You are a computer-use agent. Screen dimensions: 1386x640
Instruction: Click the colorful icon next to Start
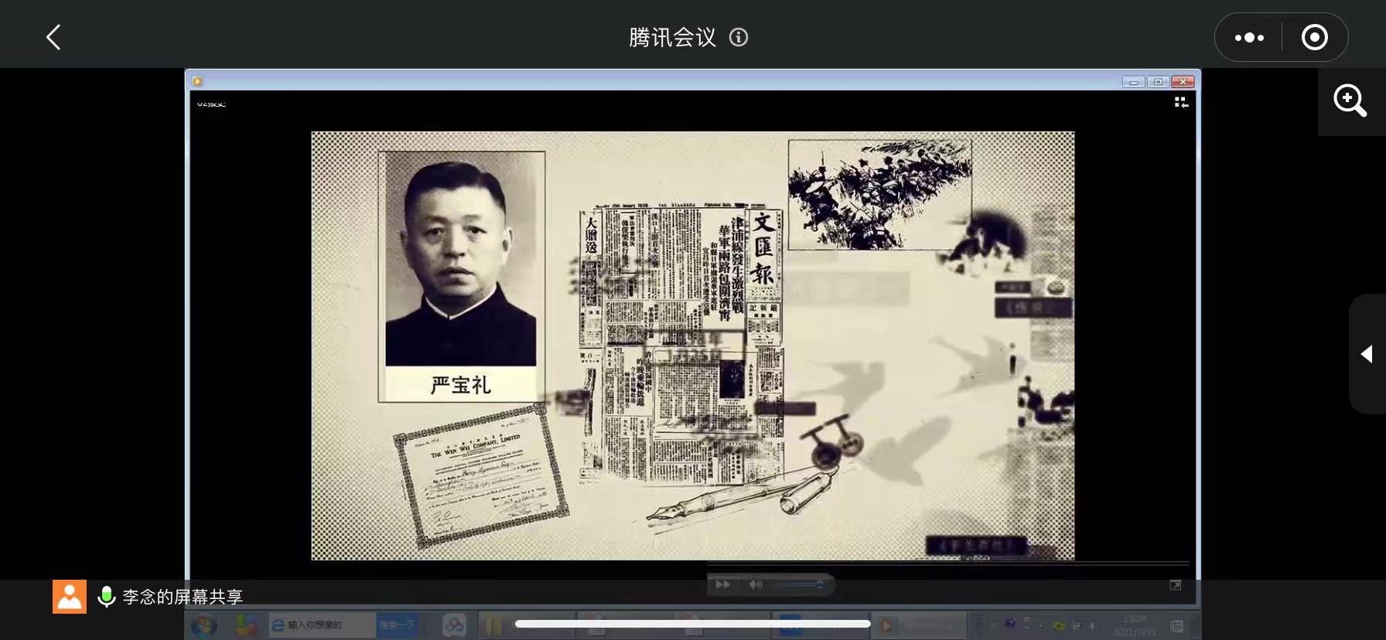tap(247, 625)
